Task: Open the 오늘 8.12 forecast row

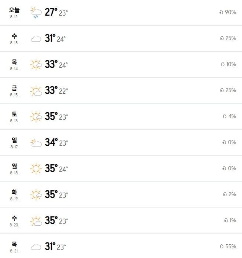Action: point(121,13)
